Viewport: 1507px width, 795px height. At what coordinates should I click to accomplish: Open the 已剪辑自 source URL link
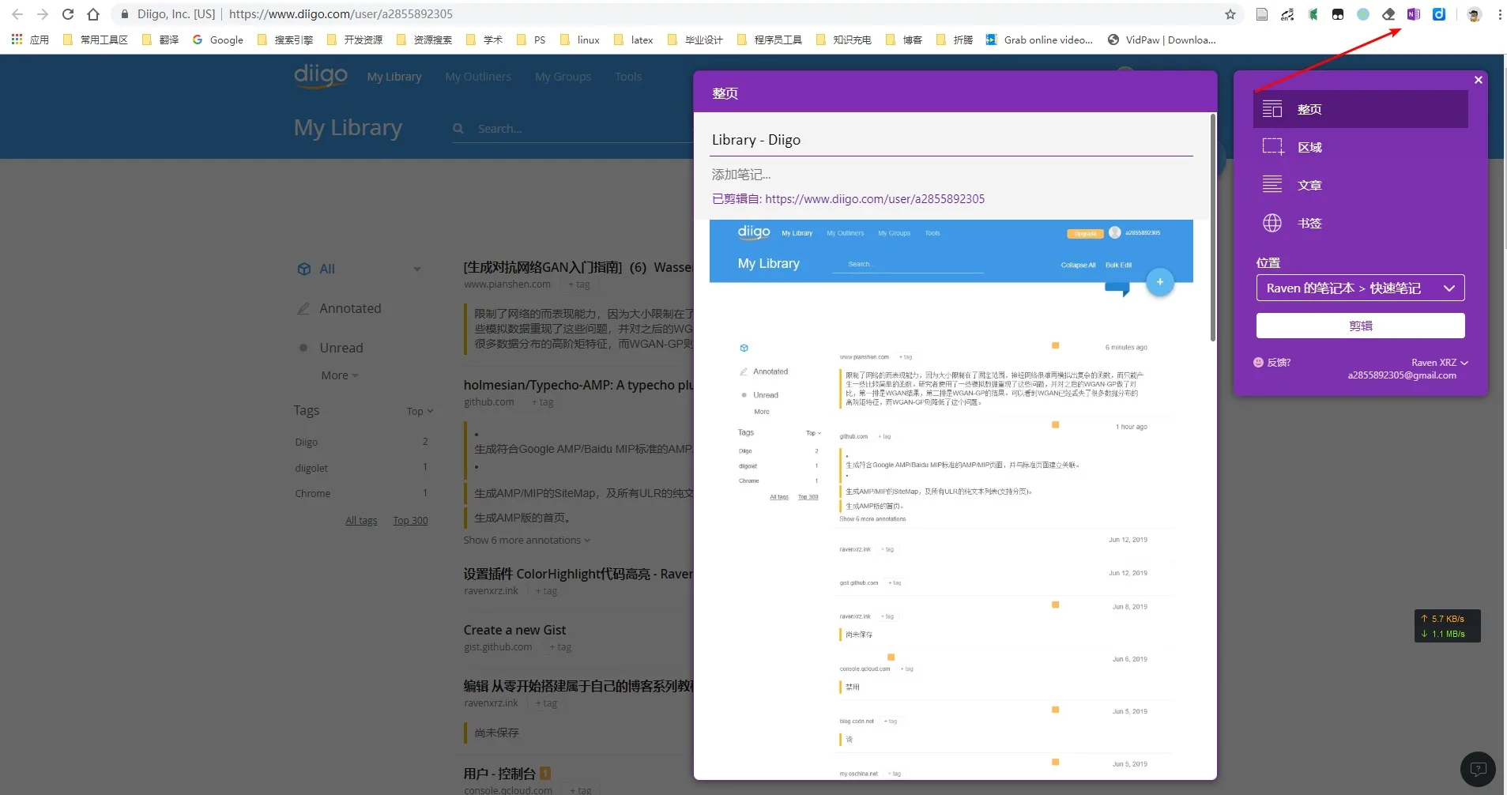tap(875, 199)
